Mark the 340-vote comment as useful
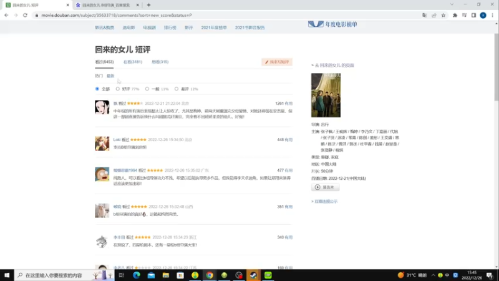The width and height of the screenshot is (499, 281). [288, 237]
